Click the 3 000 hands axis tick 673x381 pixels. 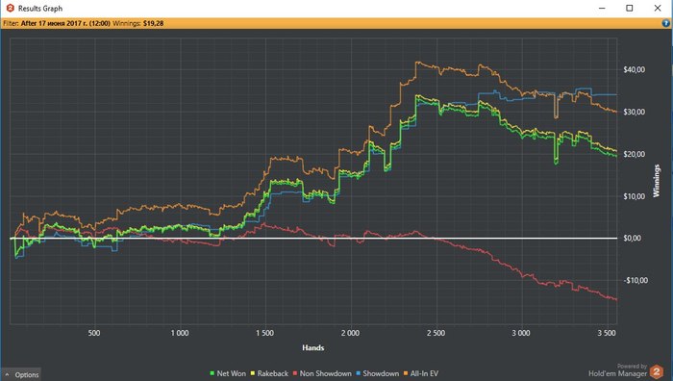[x=521, y=333]
